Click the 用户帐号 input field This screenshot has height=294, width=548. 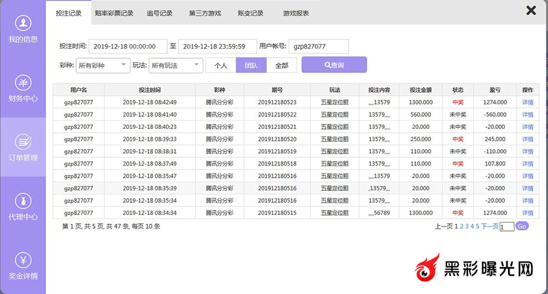(x=318, y=47)
